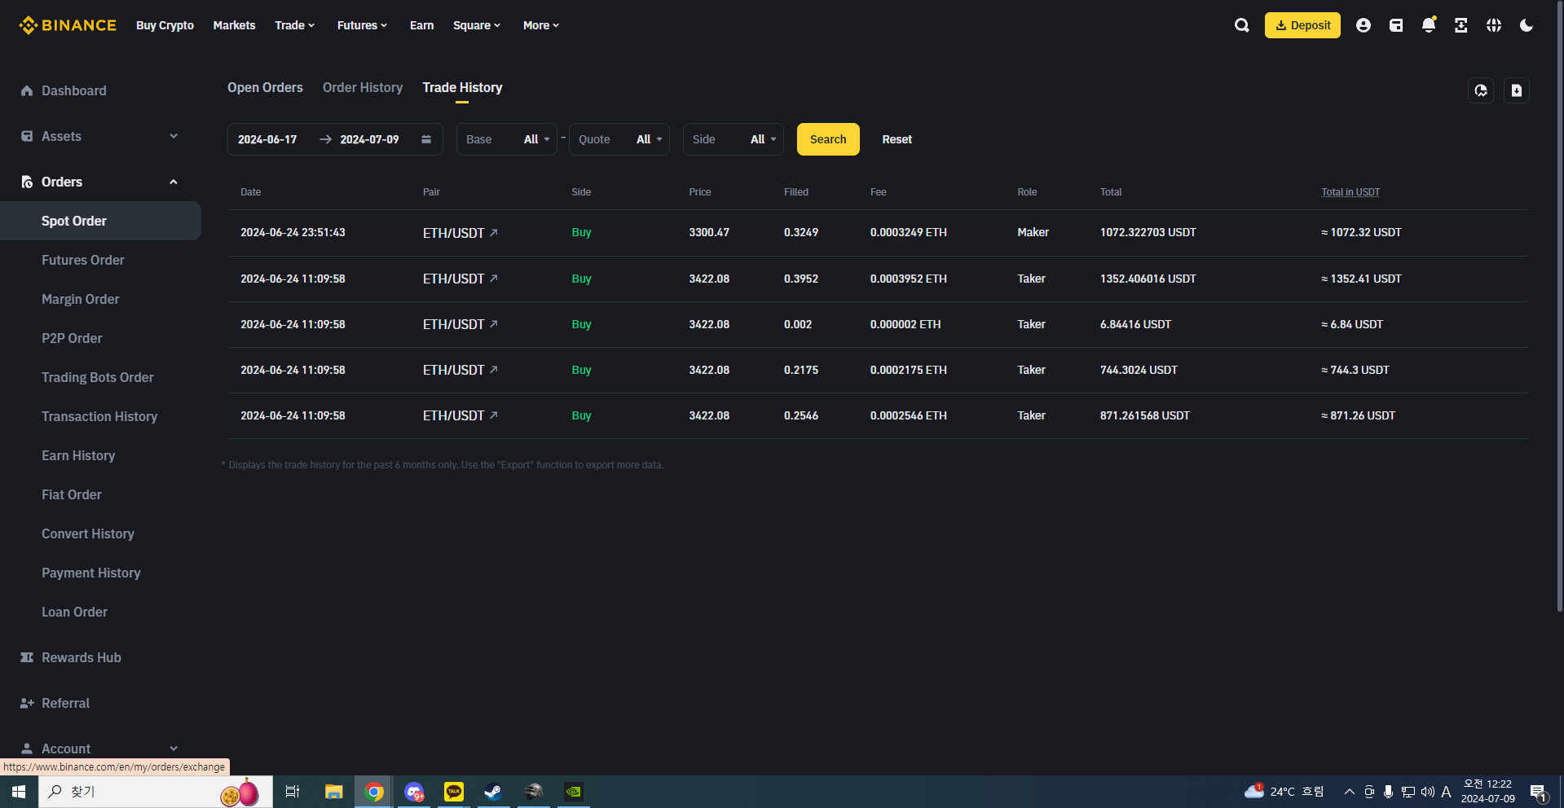Switch to Open Orders tab
Viewport: 1564px width, 808px height.
click(x=265, y=87)
